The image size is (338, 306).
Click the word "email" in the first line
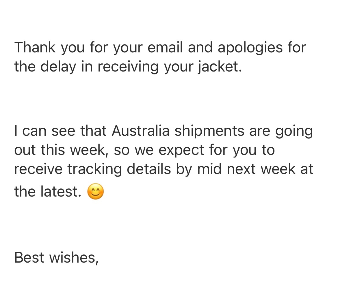[165, 47]
